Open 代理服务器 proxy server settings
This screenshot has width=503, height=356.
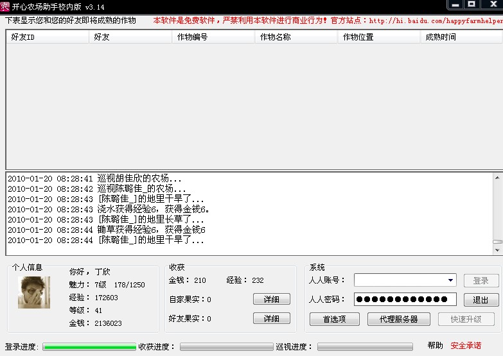pyautogui.click(x=398, y=319)
